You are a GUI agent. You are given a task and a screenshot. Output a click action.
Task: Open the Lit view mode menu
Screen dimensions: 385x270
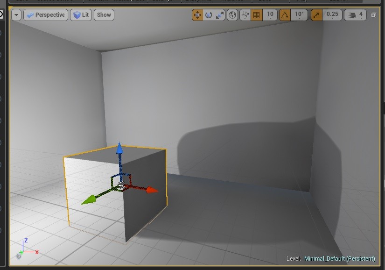point(81,15)
